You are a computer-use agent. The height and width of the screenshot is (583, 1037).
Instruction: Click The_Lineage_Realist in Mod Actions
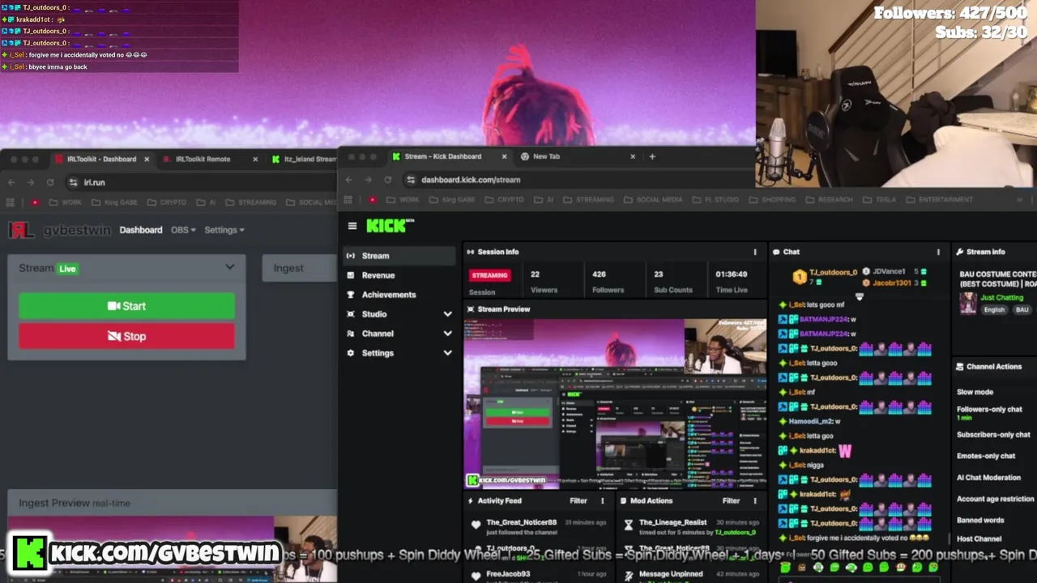pos(672,523)
